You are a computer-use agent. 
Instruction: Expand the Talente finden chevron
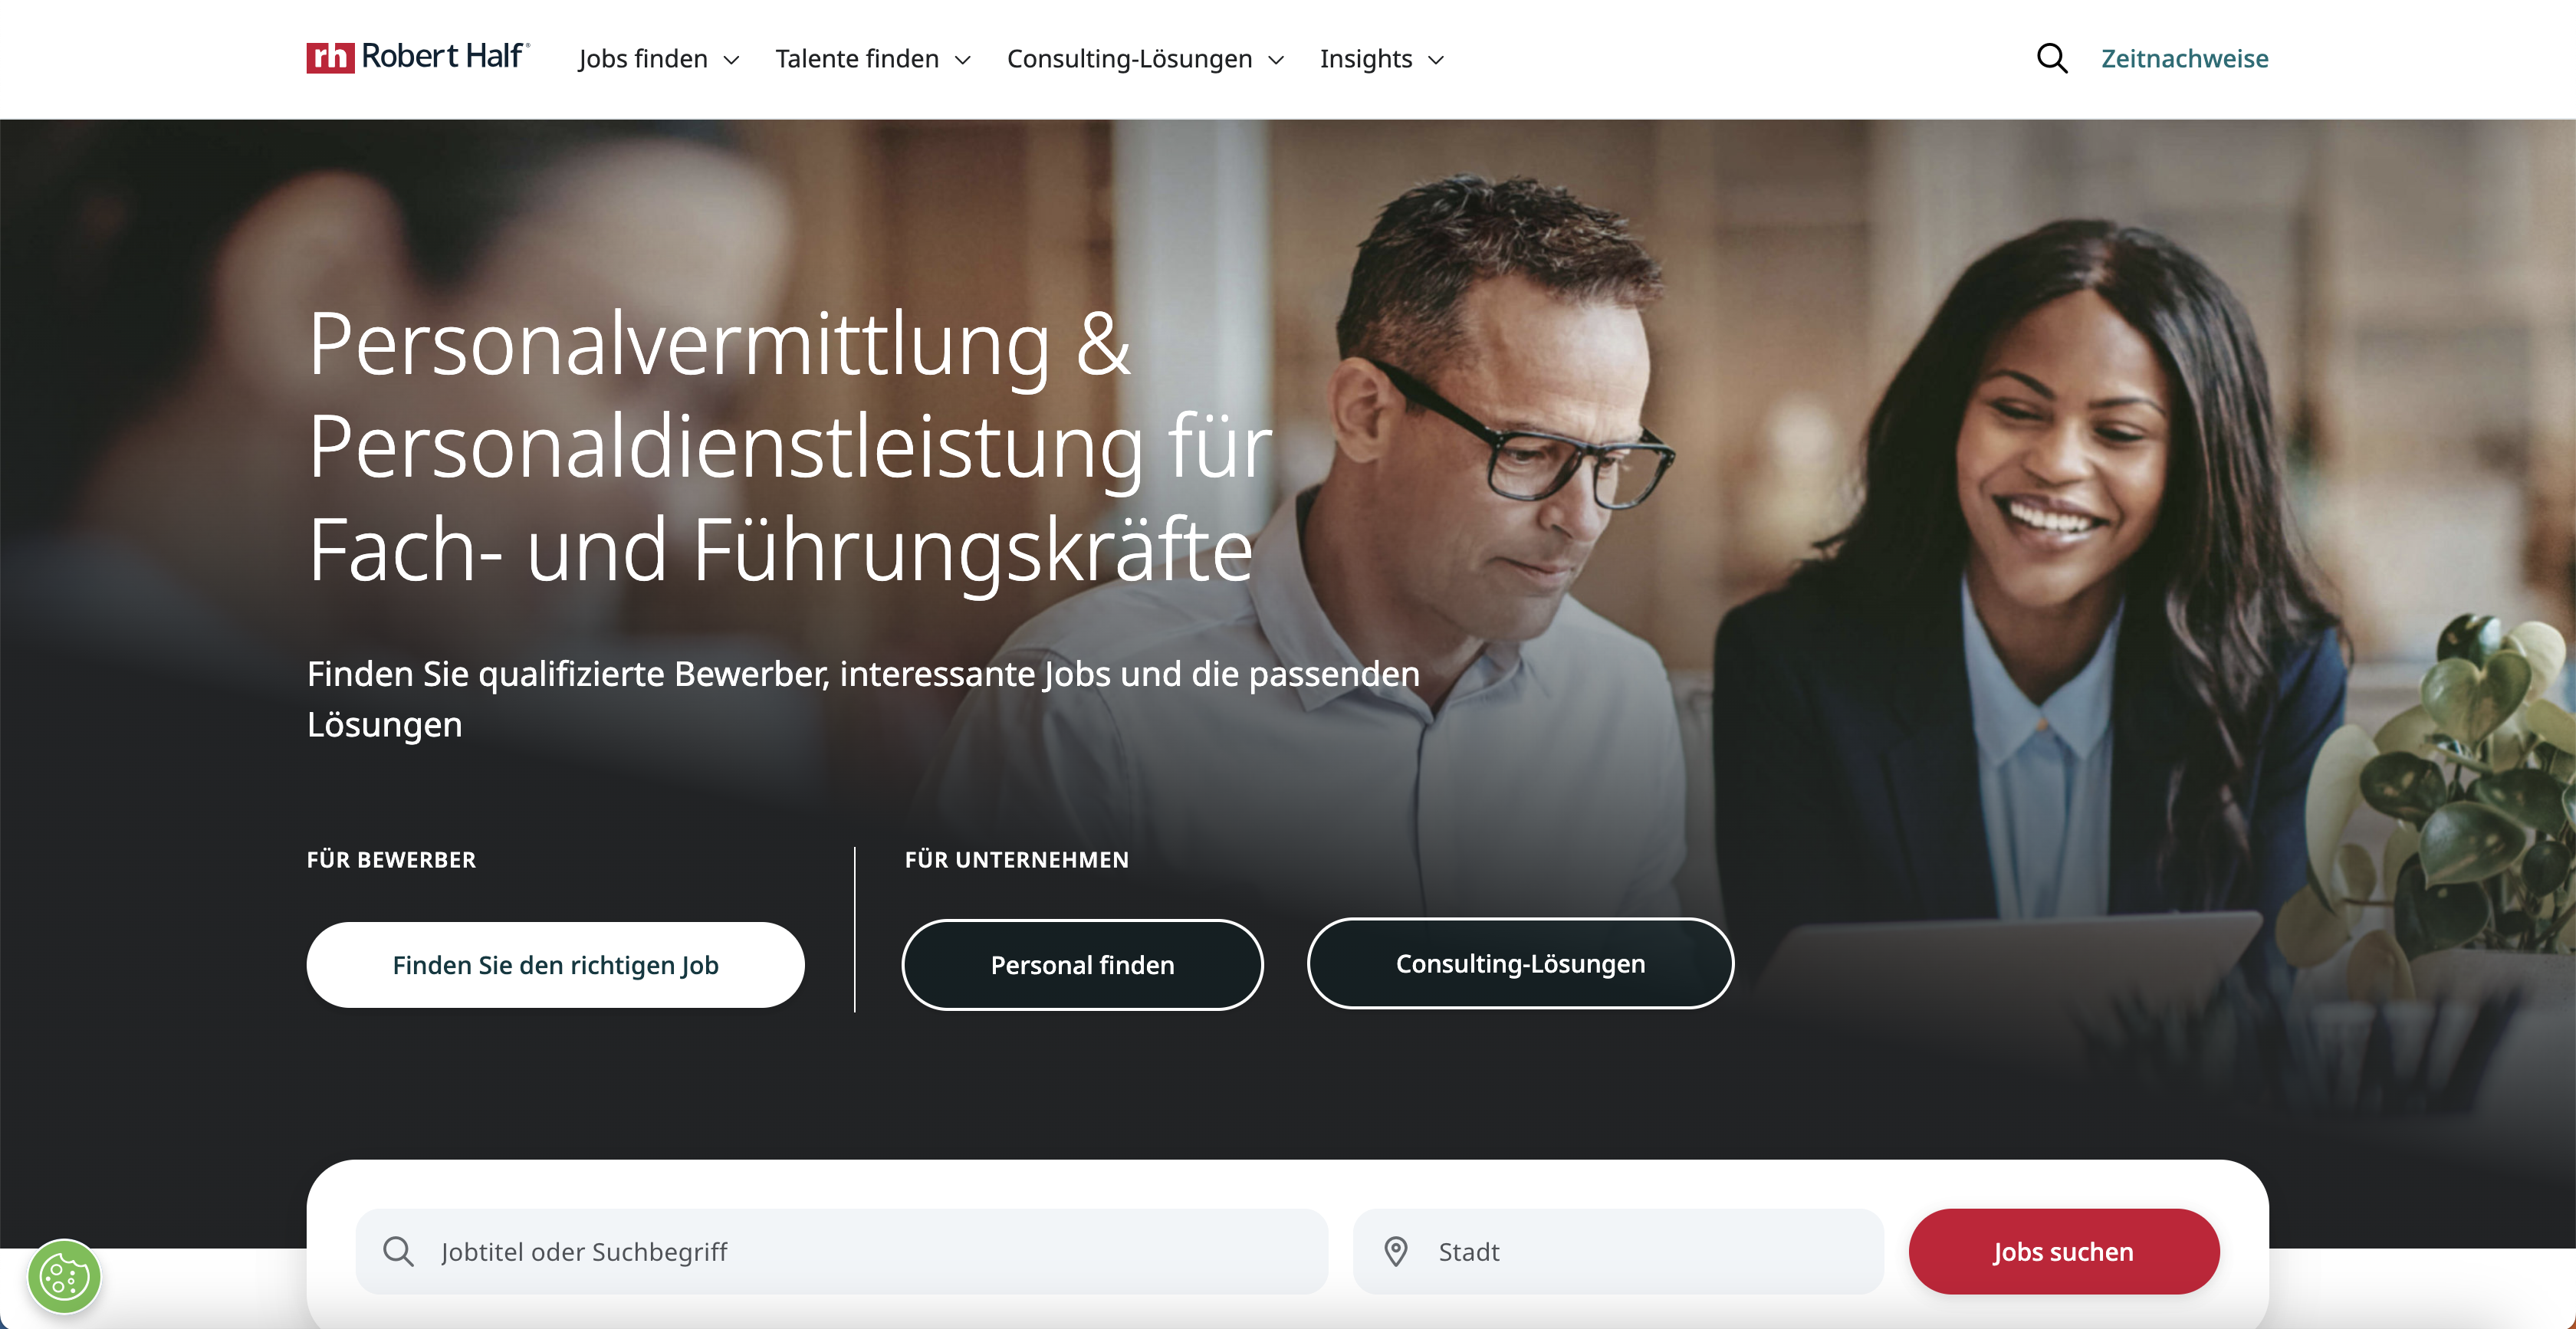click(963, 60)
